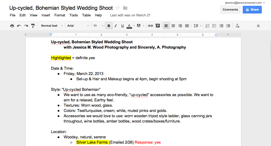Click the "Friday, March 22, 2013" bullet
Image resolution: width=271 pixels, height=146 pixels.
click(83, 74)
